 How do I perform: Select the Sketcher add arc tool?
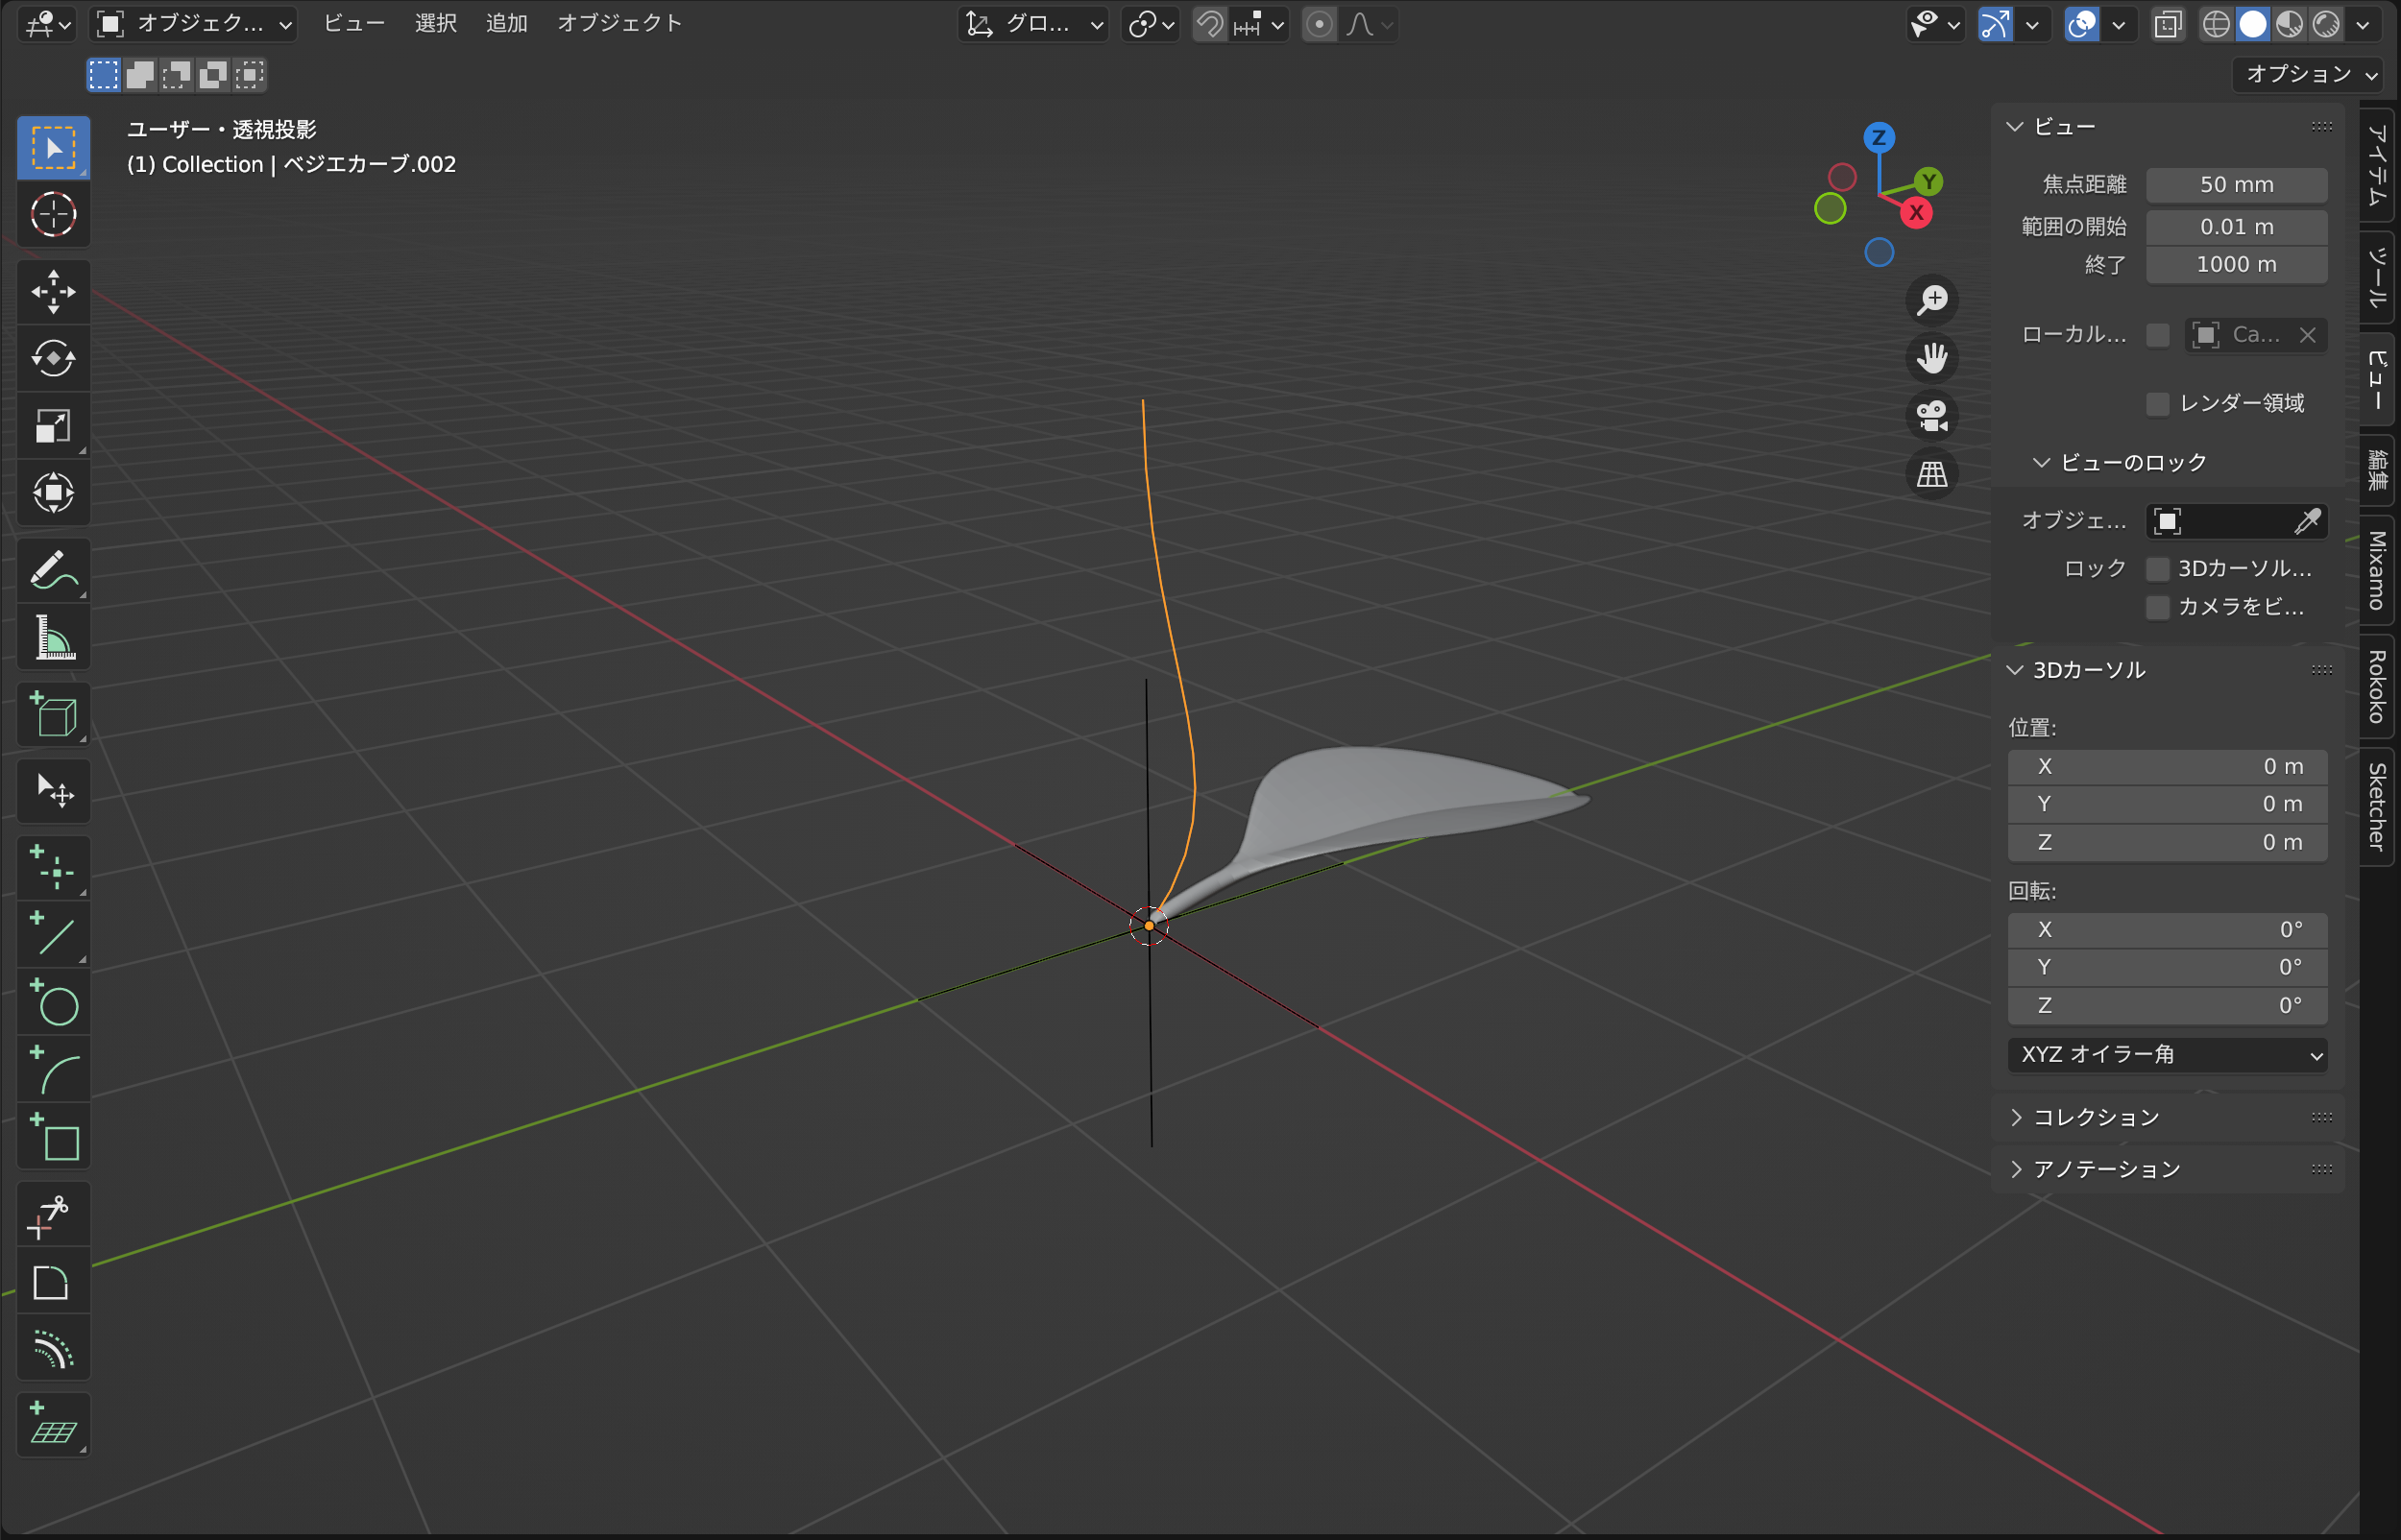(x=53, y=1070)
